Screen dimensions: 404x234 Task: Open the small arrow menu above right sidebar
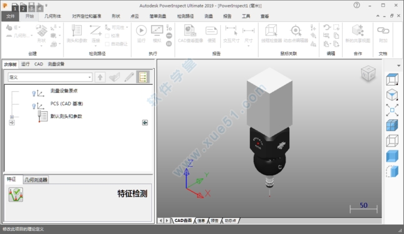[x=398, y=66]
